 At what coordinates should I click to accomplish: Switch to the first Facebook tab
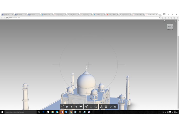(x=7, y=15)
